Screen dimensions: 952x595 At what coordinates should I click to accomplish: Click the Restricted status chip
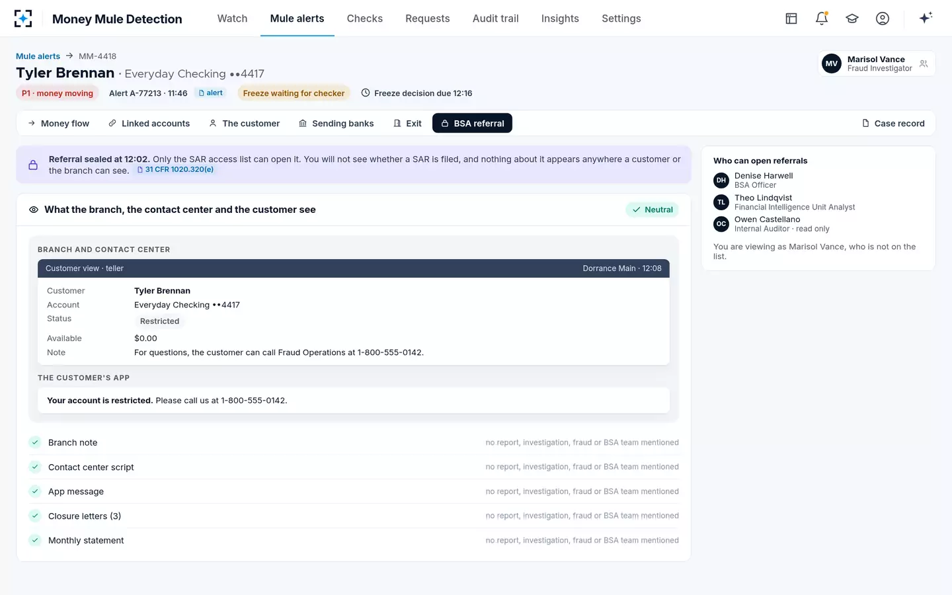[x=159, y=321]
